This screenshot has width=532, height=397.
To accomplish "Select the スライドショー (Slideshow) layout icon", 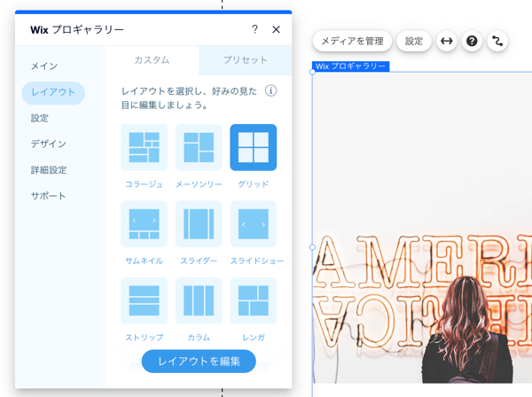I will click(x=254, y=224).
